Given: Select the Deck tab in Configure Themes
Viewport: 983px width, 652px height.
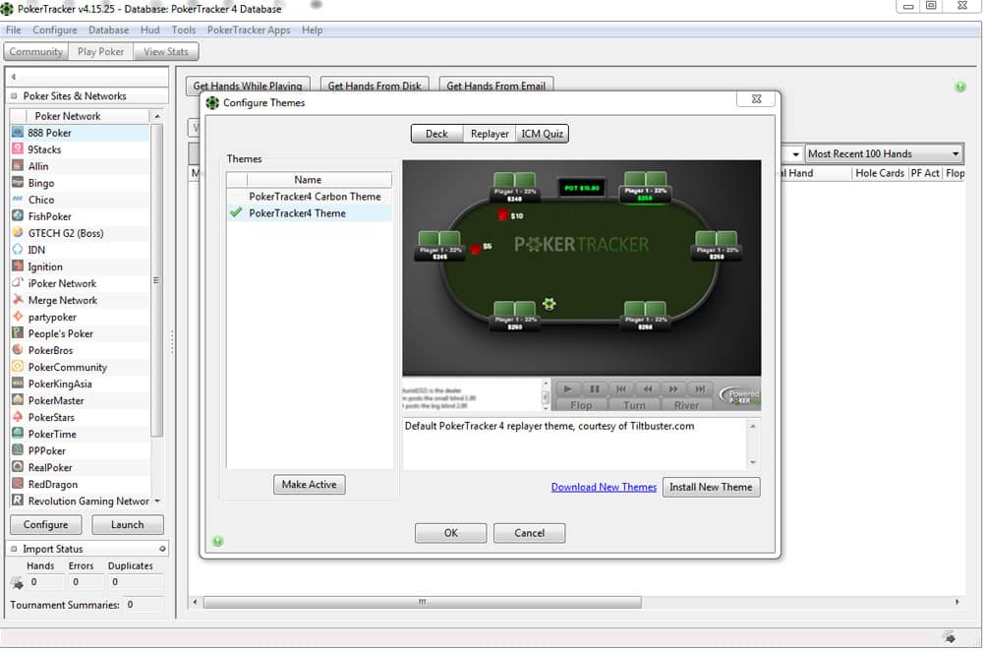Looking at the screenshot, I should 437,134.
